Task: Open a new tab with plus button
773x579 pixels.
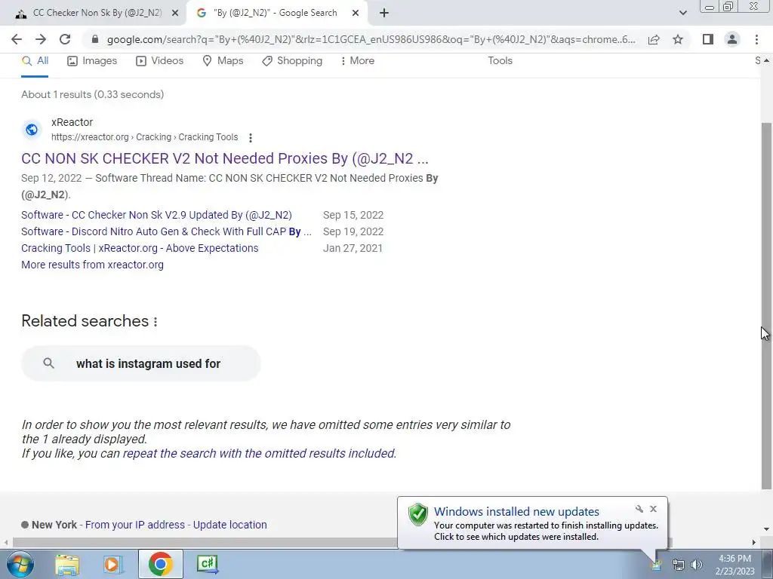Action: click(x=384, y=14)
